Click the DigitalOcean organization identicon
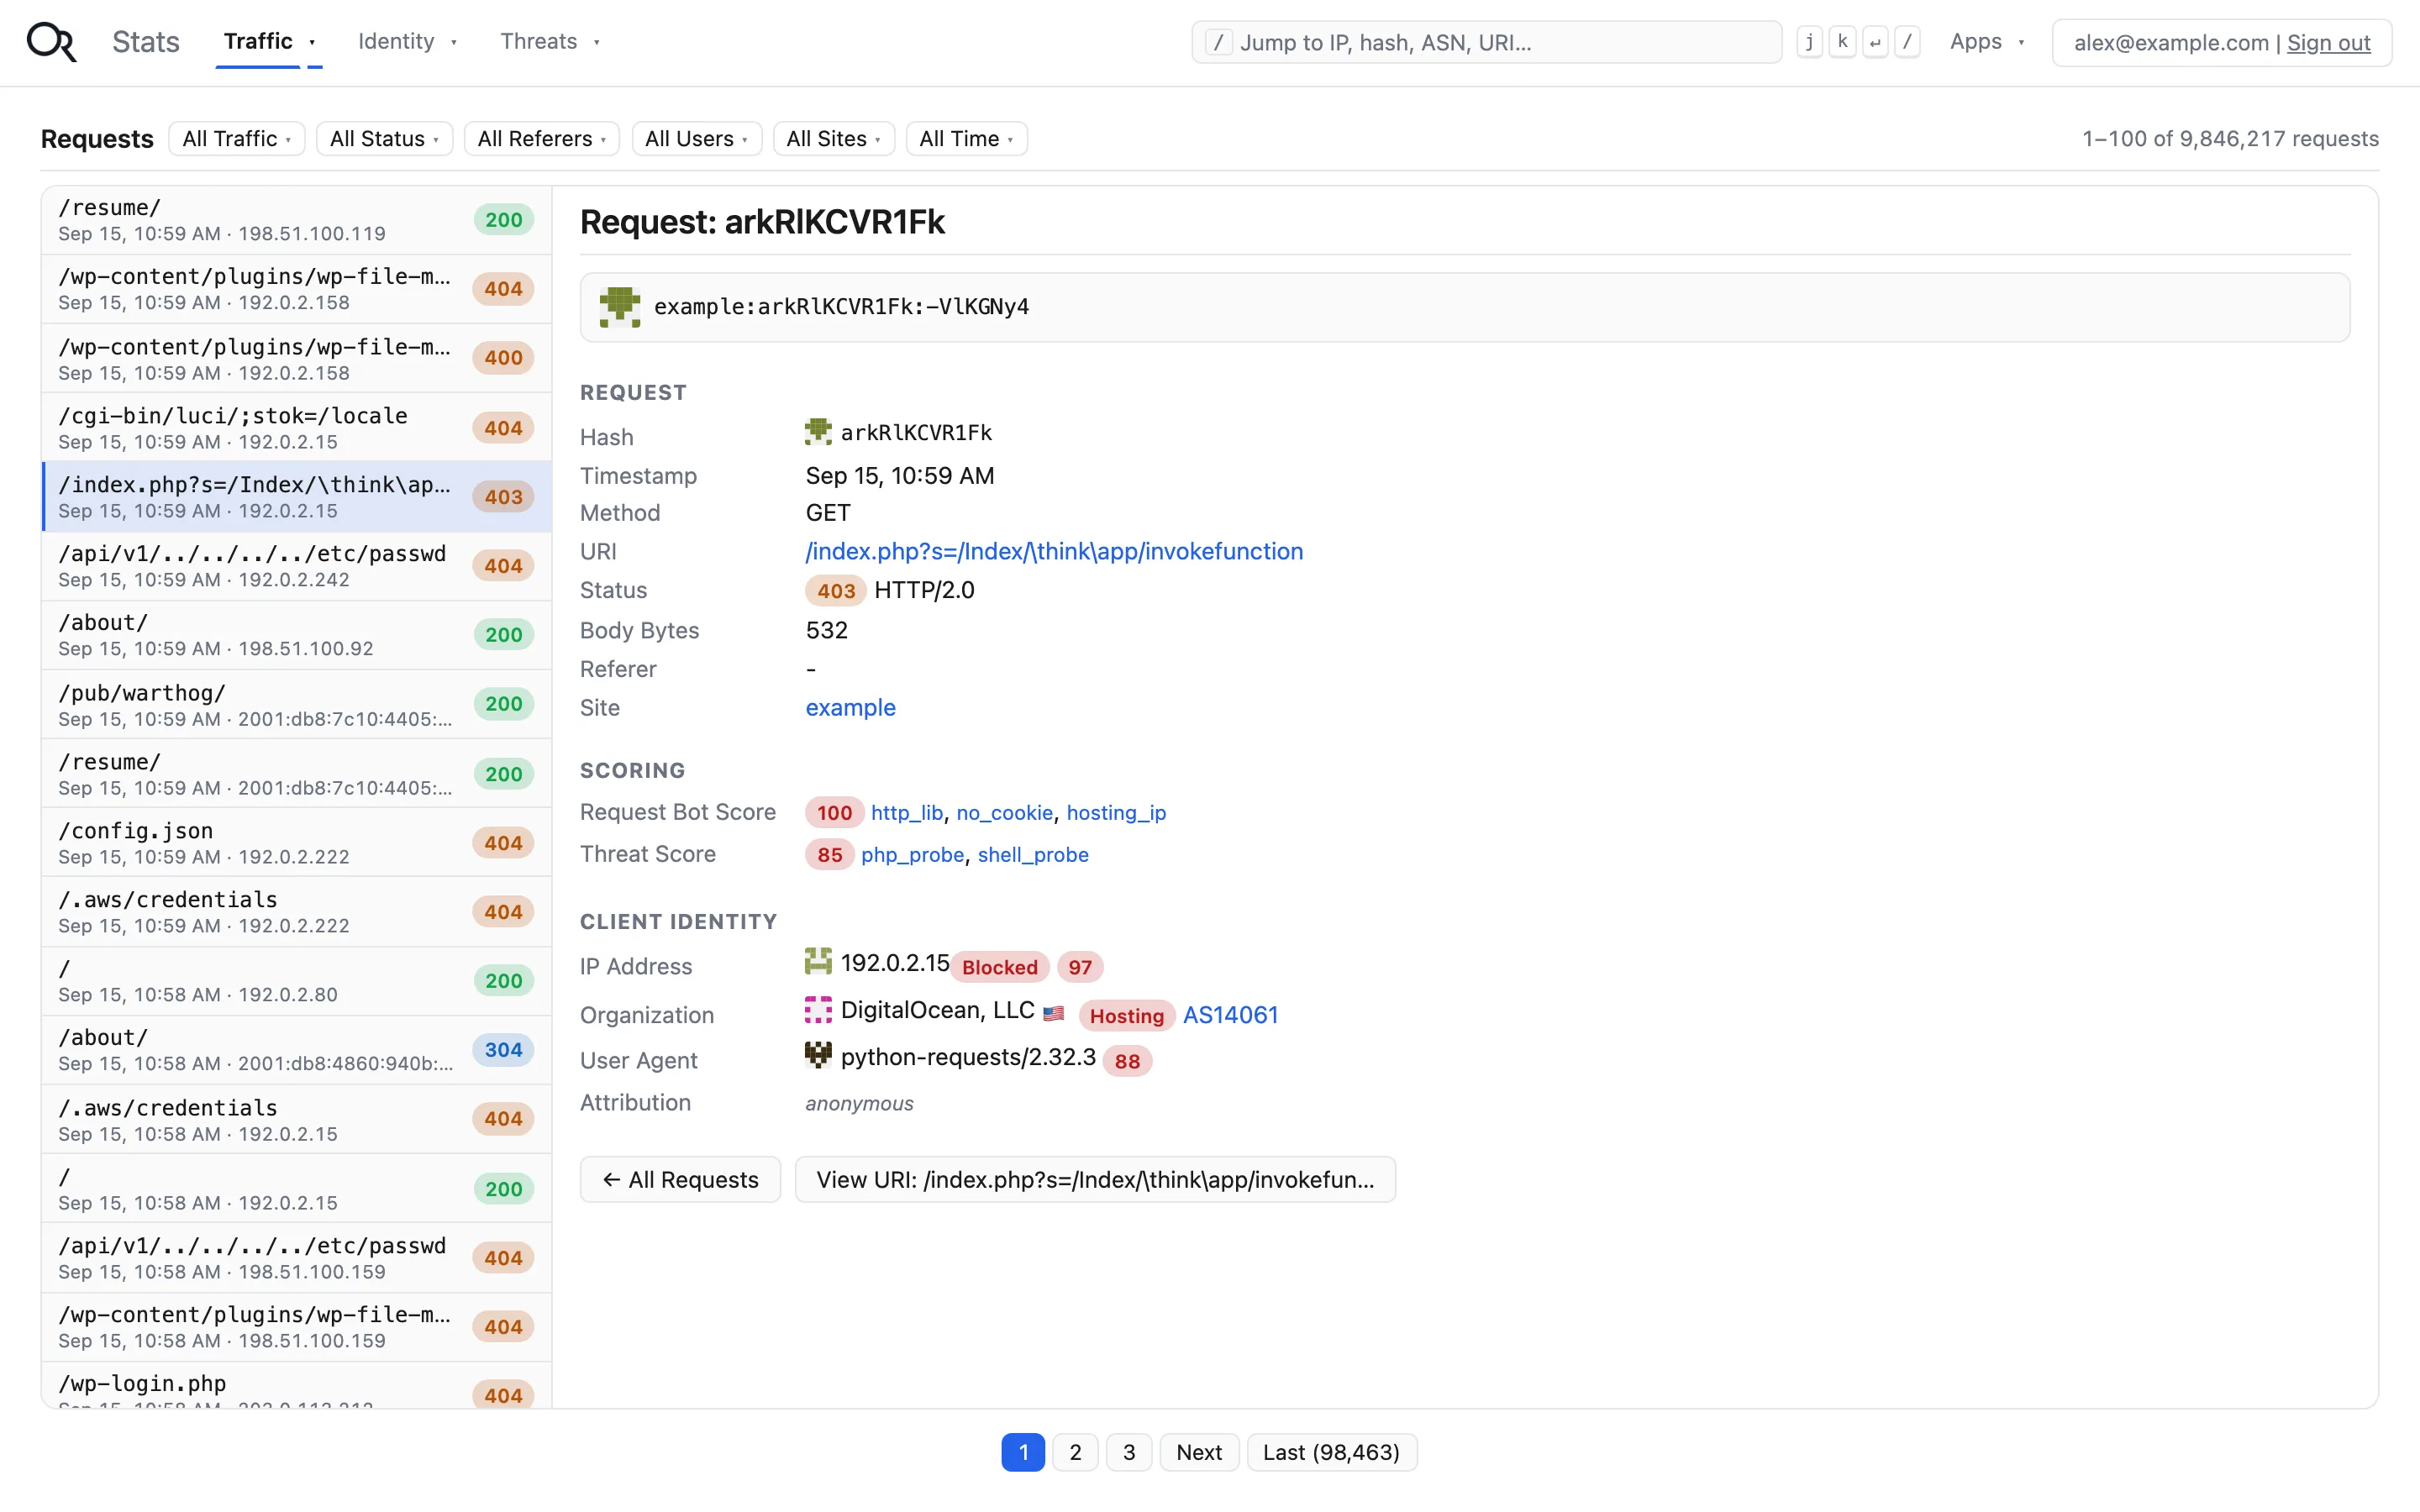 coord(818,1010)
